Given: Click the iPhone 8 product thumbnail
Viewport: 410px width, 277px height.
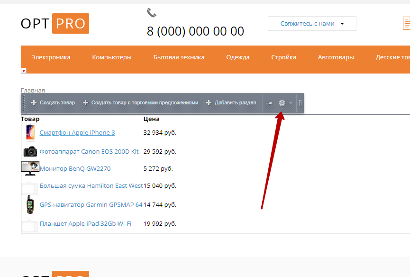Looking at the screenshot, I should click(30, 133).
